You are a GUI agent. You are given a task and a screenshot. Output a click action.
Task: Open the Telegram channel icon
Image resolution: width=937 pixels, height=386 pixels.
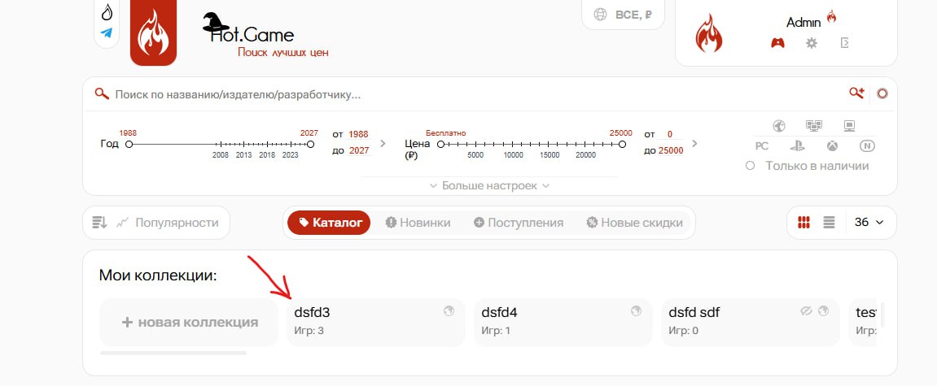107,33
